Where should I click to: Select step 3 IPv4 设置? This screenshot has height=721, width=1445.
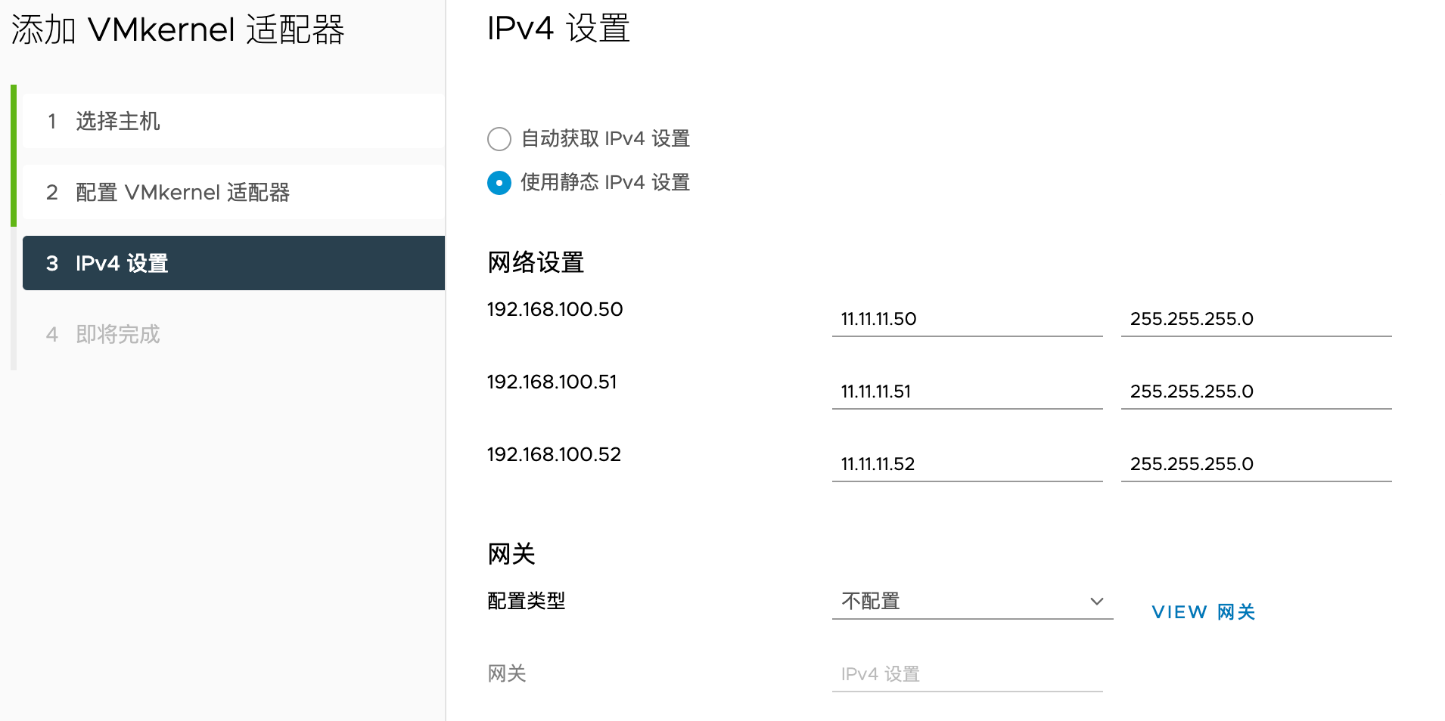point(234,263)
